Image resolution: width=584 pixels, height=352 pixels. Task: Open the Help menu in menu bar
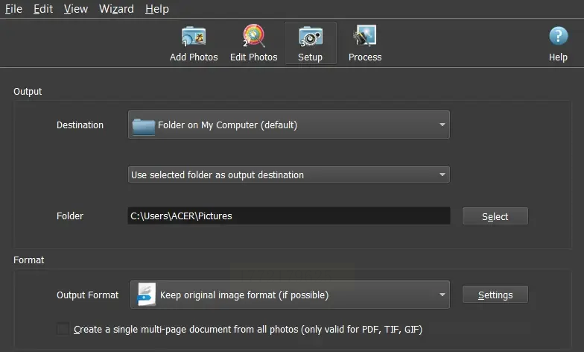click(156, 9)
